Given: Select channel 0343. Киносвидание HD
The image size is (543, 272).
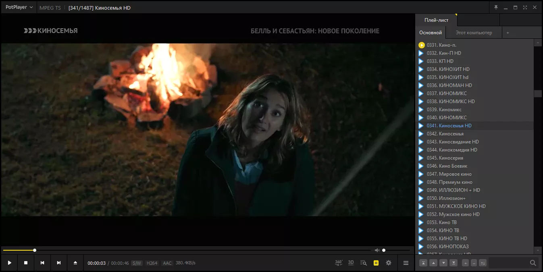Looking at the screenshot, I should (474, 142).
